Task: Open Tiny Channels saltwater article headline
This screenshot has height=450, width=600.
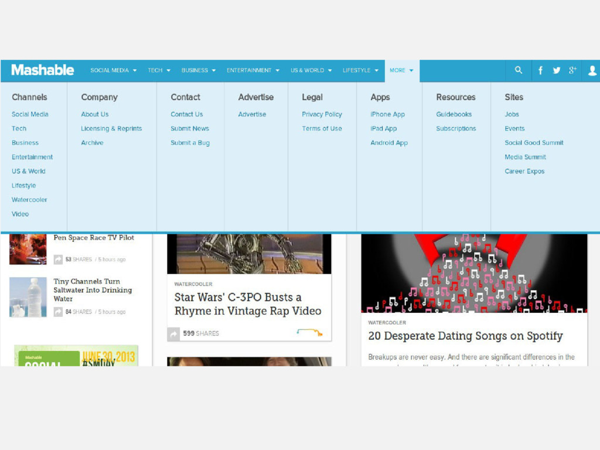Action: click(93, 290)
